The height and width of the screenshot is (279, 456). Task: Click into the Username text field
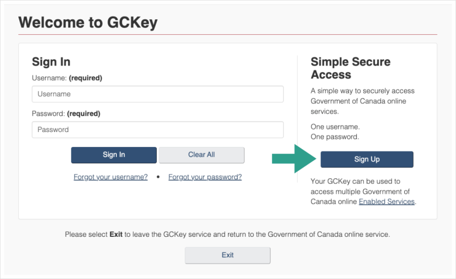click(x=157, y=94)
